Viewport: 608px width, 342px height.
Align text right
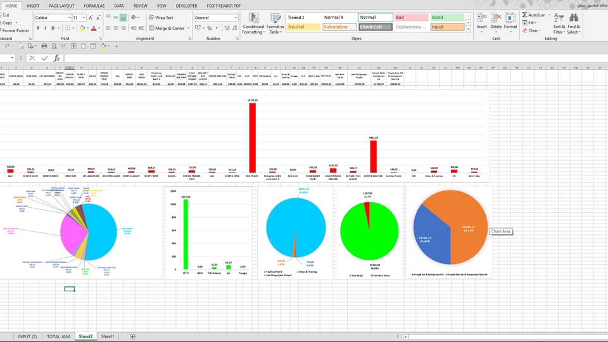coord(123,28)
